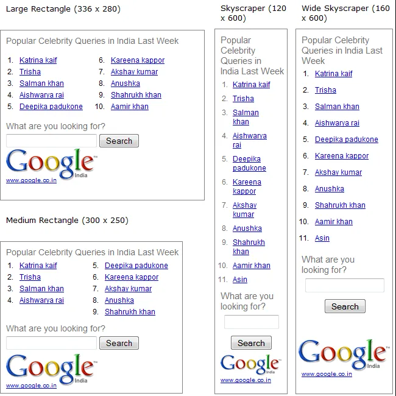
Task: Select Trisha link in Medium Rectangle ad
Action: (x=30, y=277)
